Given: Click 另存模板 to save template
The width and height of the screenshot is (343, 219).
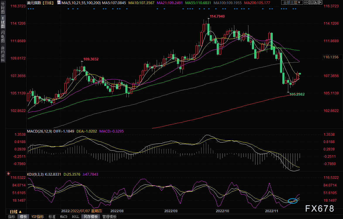Looking at the screenshot, I should pos(90,217).
